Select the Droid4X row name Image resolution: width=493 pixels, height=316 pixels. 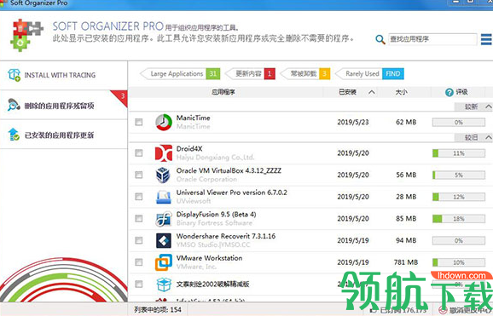click(189, 148)
